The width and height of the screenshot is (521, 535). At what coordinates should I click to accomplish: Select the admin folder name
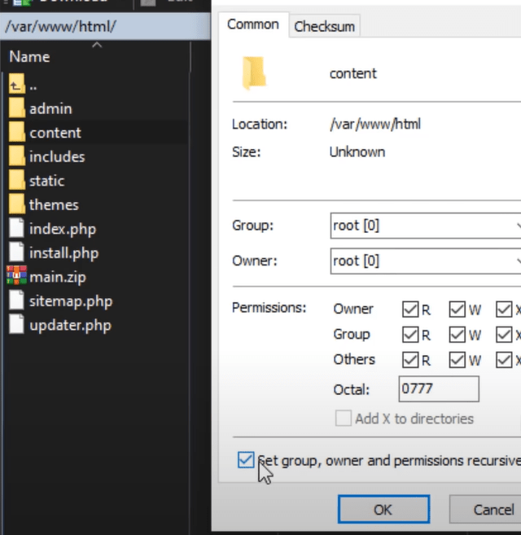(x=50, y=109)
